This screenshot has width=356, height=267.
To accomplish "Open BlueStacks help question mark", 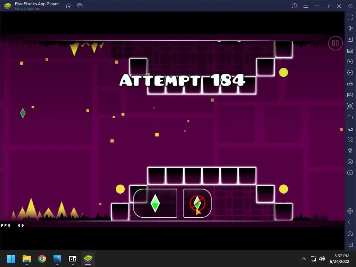I will (x=294, y=6).
